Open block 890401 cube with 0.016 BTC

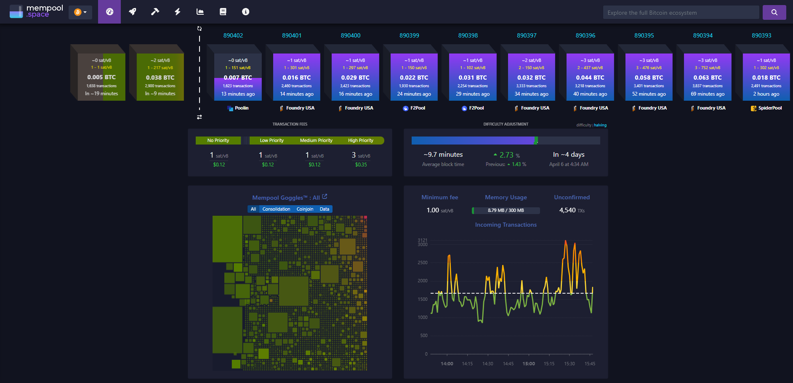pos(296,77)
